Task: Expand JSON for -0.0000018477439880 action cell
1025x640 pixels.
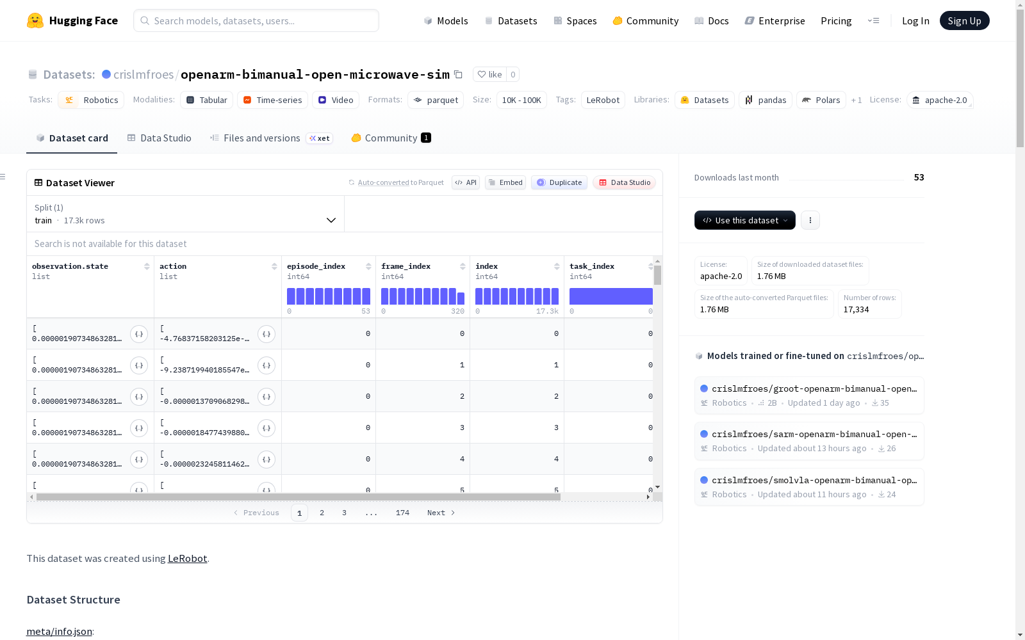Action: [266, 428]
